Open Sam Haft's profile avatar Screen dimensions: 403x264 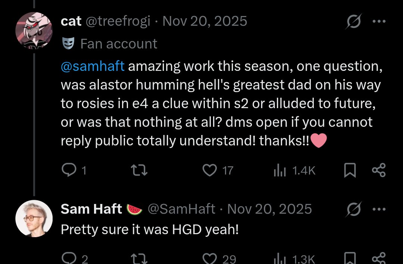pos(34,219)
